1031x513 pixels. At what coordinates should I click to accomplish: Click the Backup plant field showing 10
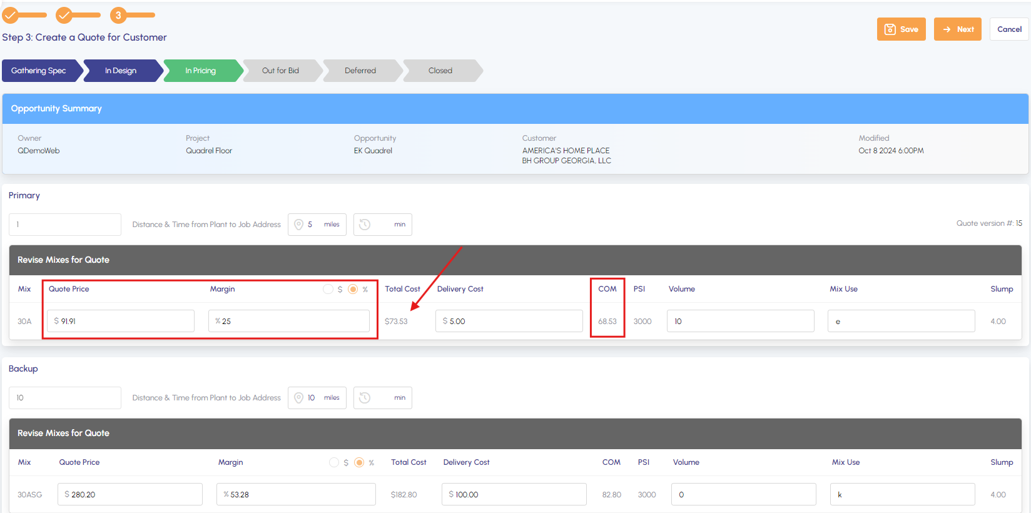[65, 398]
